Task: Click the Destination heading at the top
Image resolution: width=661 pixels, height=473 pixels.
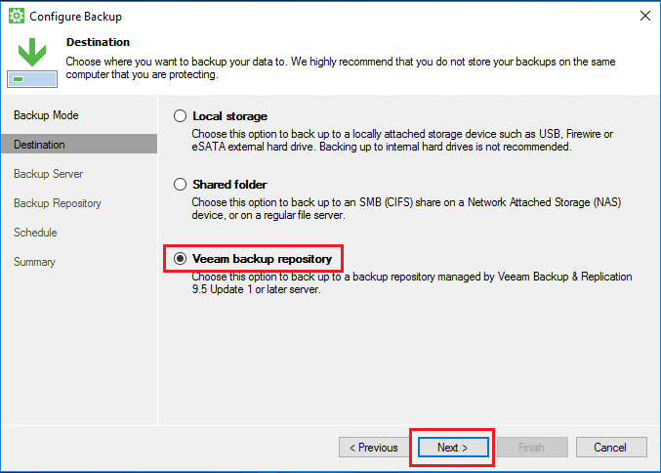Action: [x=98, y=42]
